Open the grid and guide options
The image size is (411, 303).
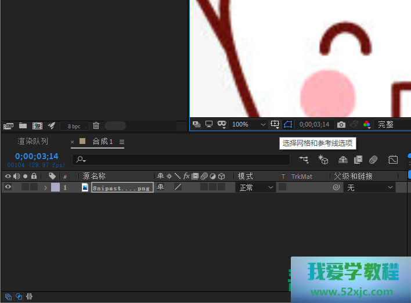click(x=275, y=124)
